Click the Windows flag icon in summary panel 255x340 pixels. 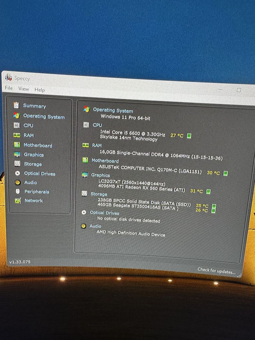pos(86,109)
